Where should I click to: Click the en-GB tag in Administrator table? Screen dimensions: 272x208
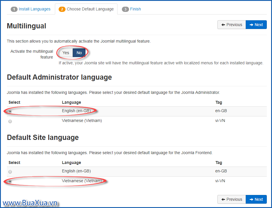[221, 111]
